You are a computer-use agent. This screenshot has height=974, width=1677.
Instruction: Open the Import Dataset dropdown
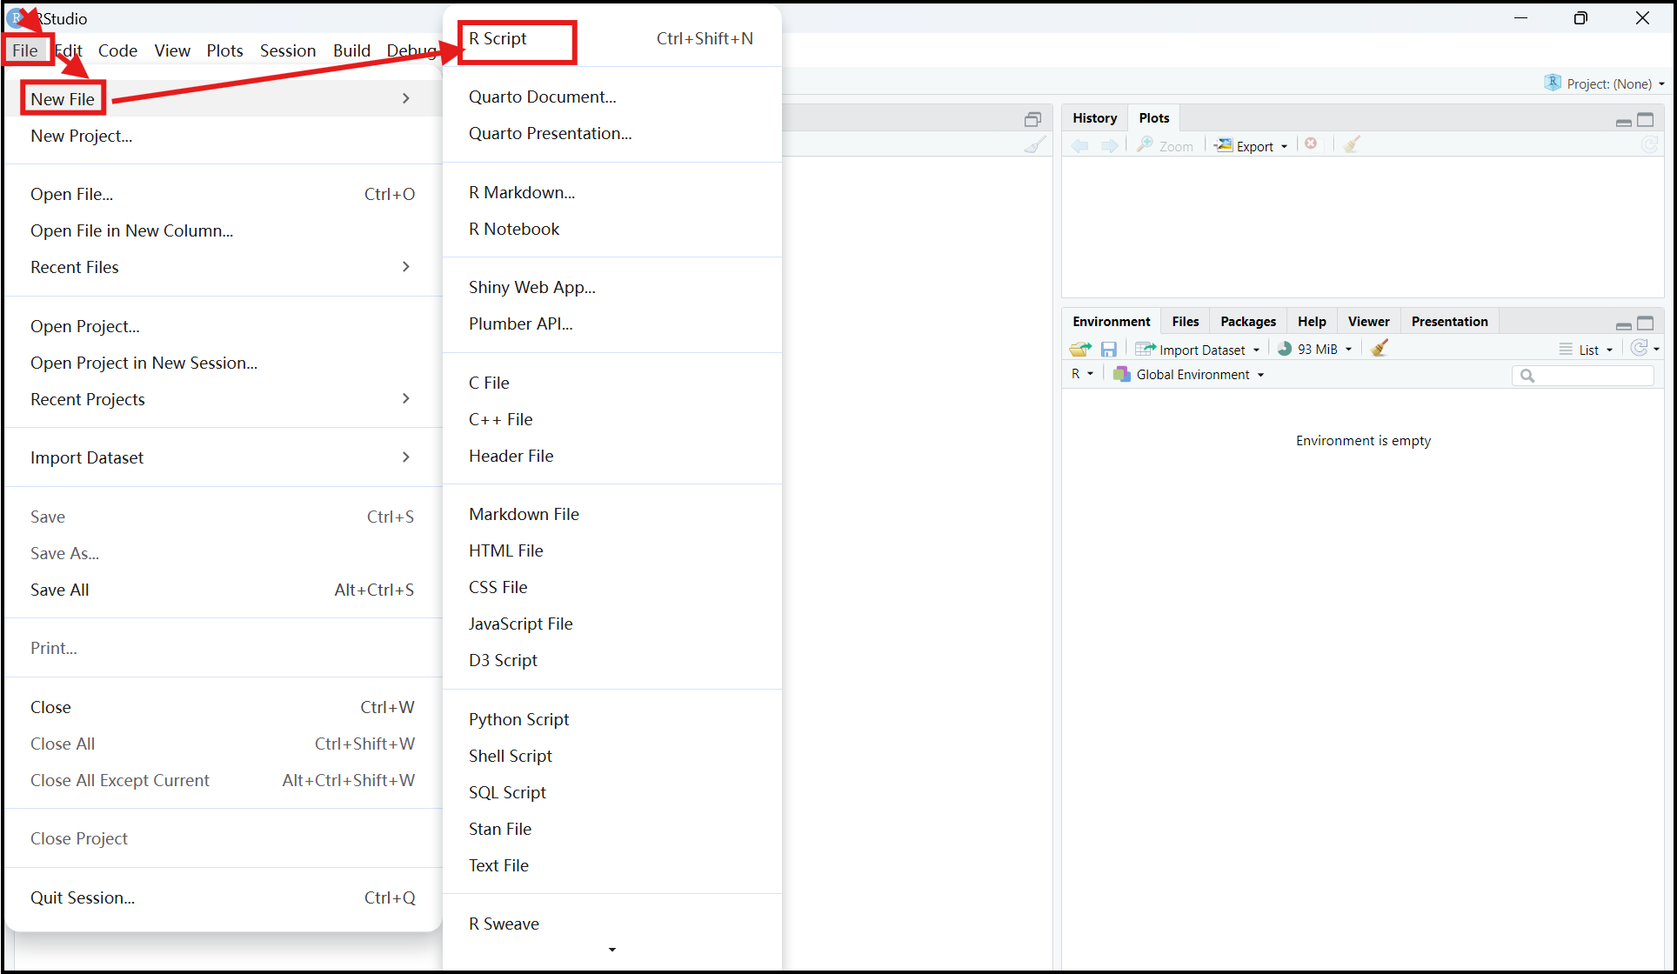(1199, 350)
